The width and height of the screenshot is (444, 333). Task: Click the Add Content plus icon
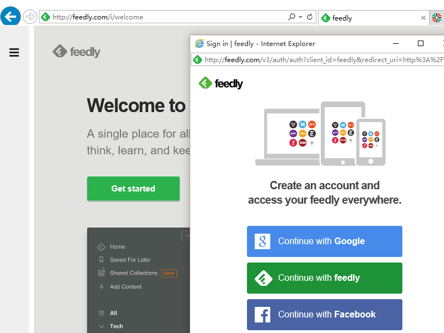tap(101, 287)
